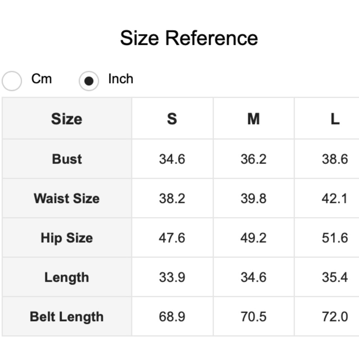
Task: Select the Inch radio button
Action: tap(89, 81)
